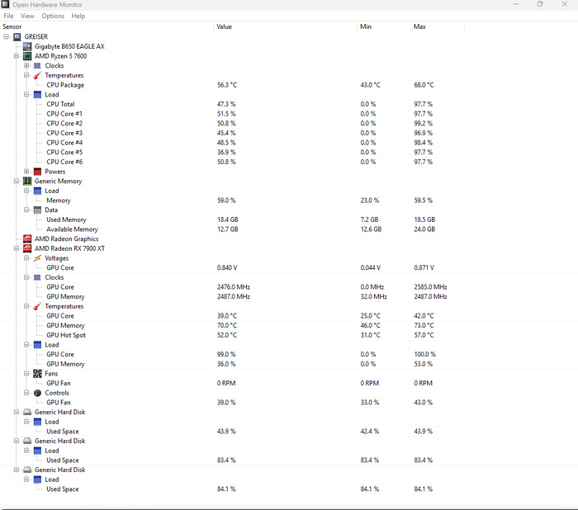Click the CPU Temperatures thermometer icon

[x=37, y=75]
